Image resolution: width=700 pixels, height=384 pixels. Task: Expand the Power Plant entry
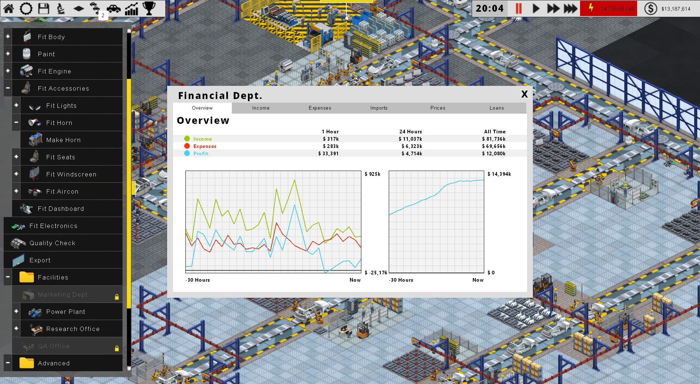(x=16, y=311)
